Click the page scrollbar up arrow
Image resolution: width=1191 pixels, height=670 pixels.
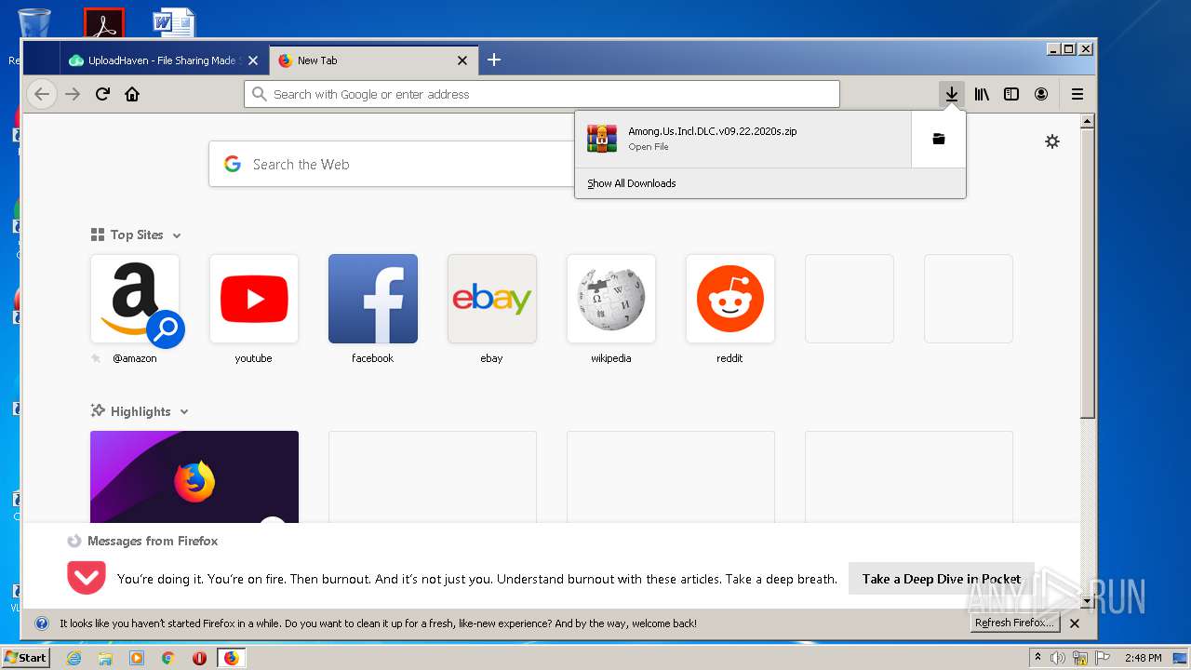(x=1088, y=121)
